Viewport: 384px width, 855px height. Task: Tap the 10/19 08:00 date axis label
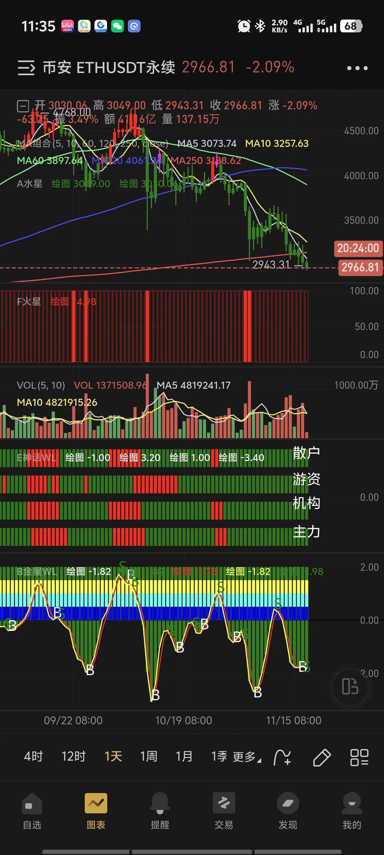pos(183,720)
